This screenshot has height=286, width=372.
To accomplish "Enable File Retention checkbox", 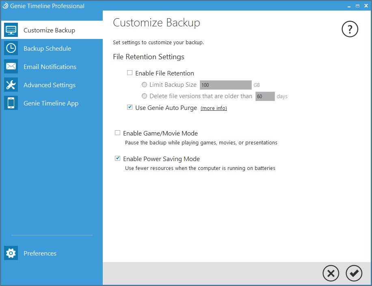I will [x=130, y=73].
